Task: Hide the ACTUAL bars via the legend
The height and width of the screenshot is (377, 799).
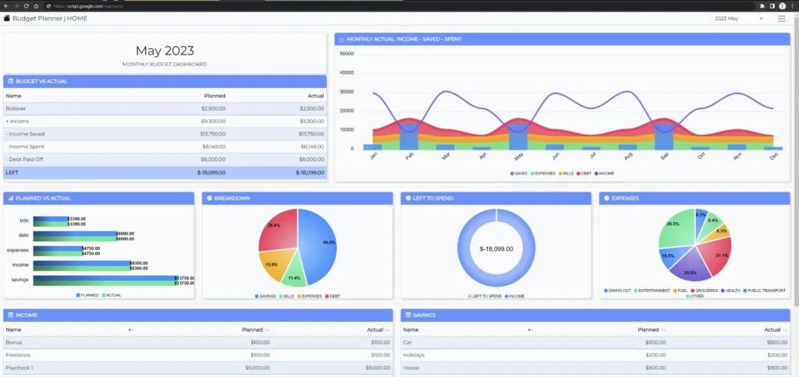Action: tap(111, 295)
